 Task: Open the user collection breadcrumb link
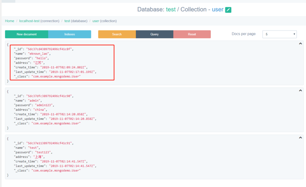click(96, 21)
